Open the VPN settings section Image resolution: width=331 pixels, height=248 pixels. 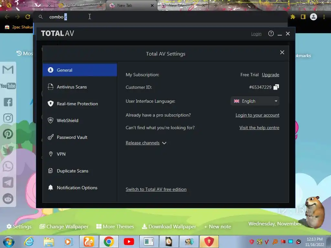tap(80, 154)
